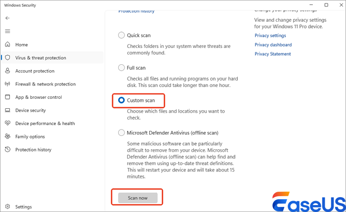Minimize the Windows Security window
346x212 pixels.
(x=311, y=5)
